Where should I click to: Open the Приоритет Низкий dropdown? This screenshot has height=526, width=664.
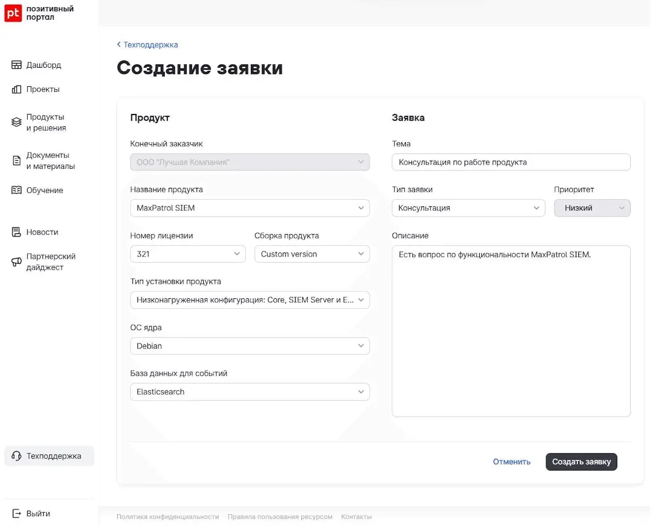[x=592, y=208]
